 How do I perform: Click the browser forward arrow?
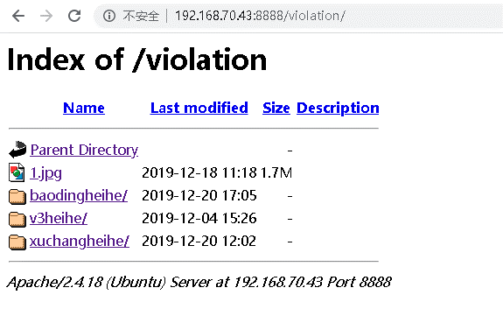coord(46,16)
